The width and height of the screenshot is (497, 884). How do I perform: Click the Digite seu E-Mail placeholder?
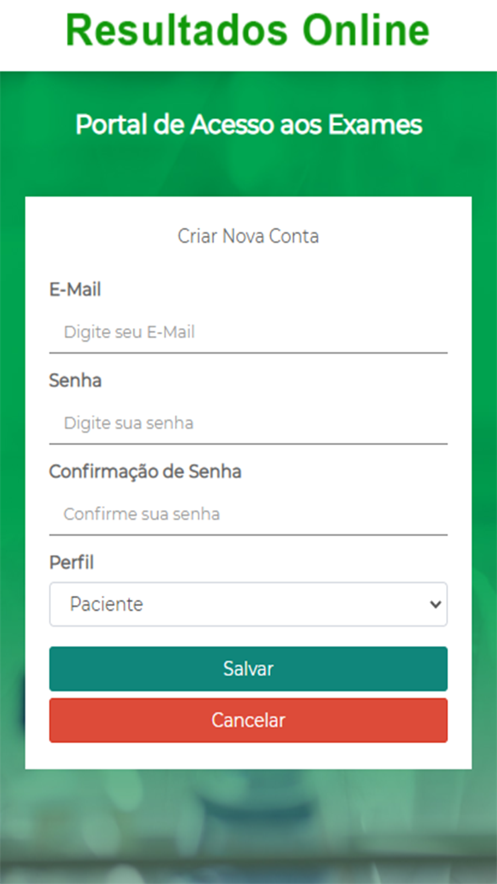click(x=129, y=332)
